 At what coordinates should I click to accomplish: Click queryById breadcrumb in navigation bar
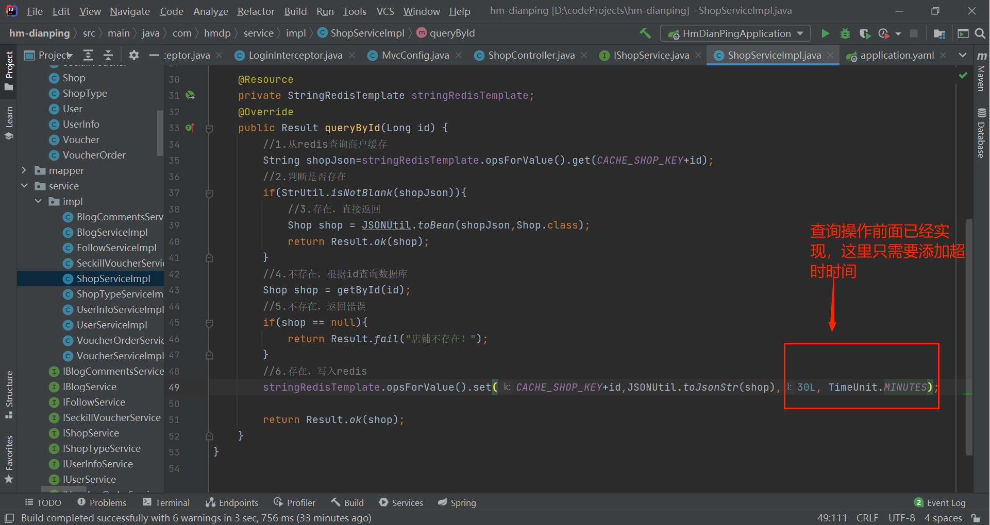click(446, 33)
